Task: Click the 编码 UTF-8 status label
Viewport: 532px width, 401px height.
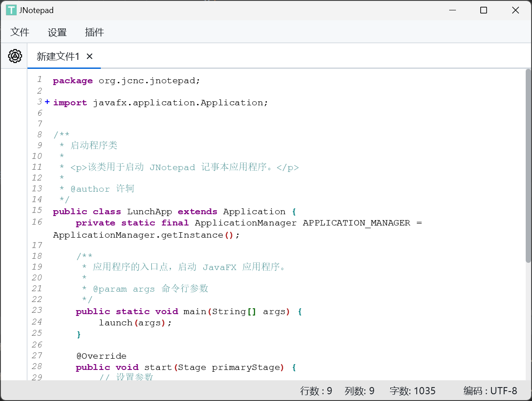Action: pyautogui.click(x=490, y=391)
